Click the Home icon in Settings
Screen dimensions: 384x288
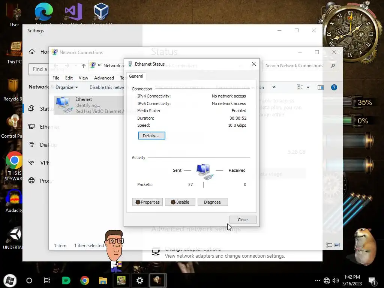click(x=32, y=52)
